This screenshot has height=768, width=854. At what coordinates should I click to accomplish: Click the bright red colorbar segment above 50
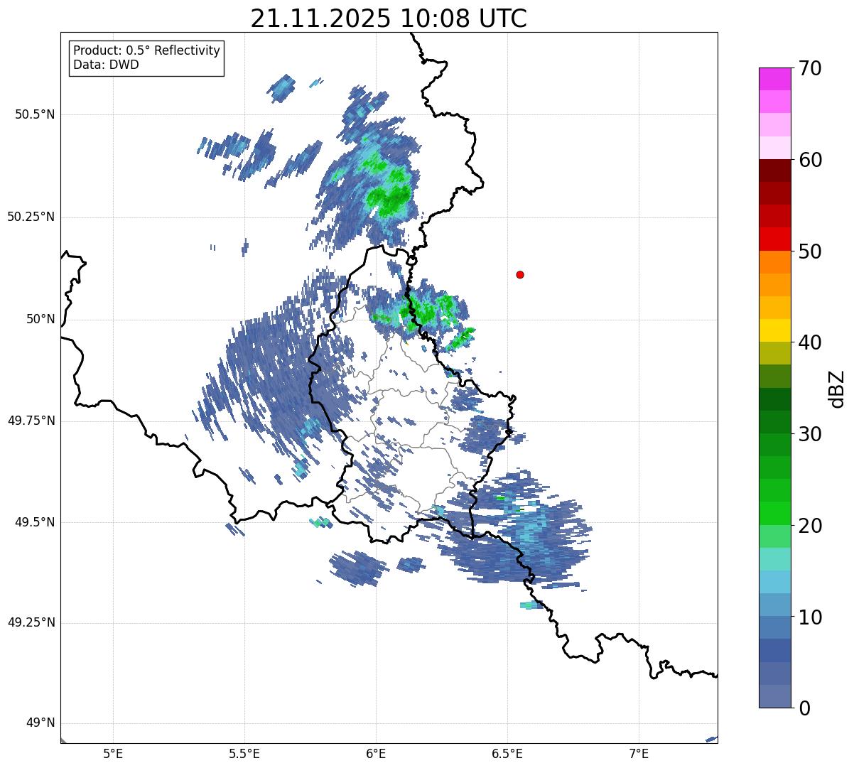(774, 239)
